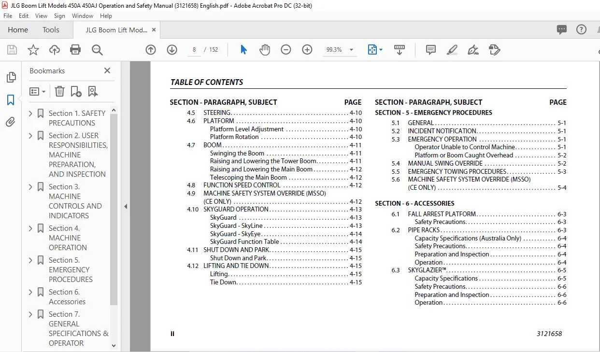Open the View menu
The height and width of the screenshot is (352, 600).
click(x=41, y=16)
